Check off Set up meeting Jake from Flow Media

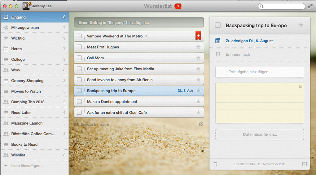point(79,69)
